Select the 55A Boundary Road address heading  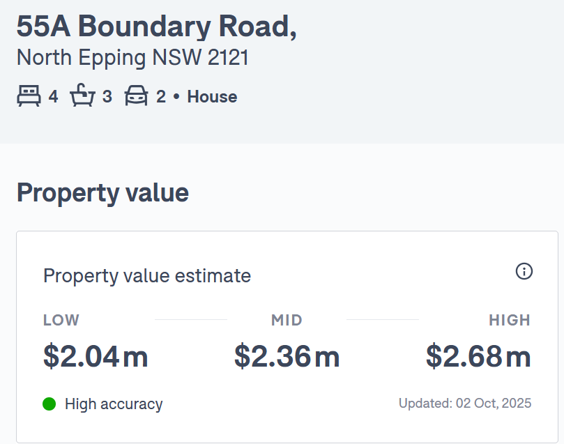[156, 26]
